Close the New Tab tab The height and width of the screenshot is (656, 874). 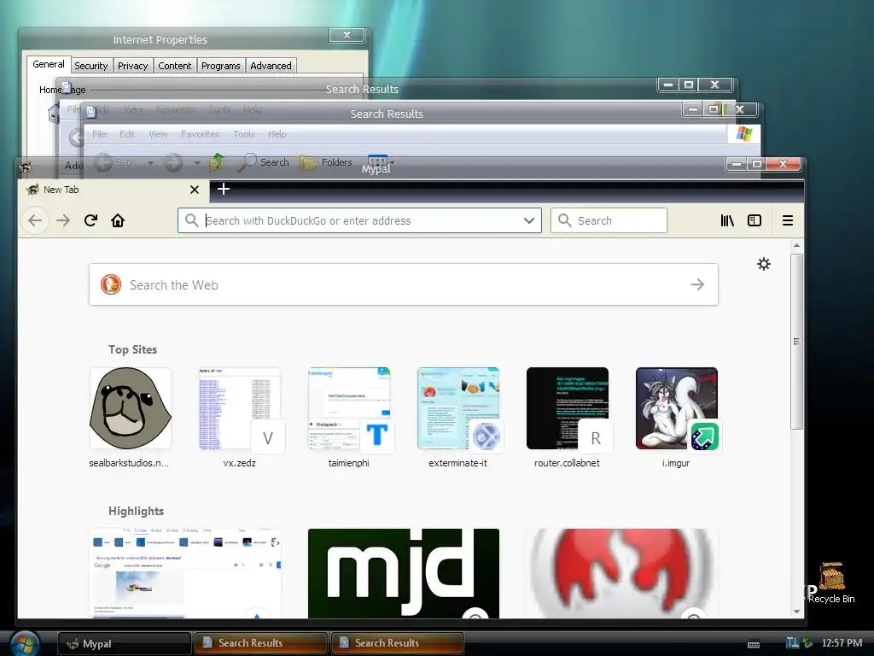pyautogui.click(x=195, y=190)
